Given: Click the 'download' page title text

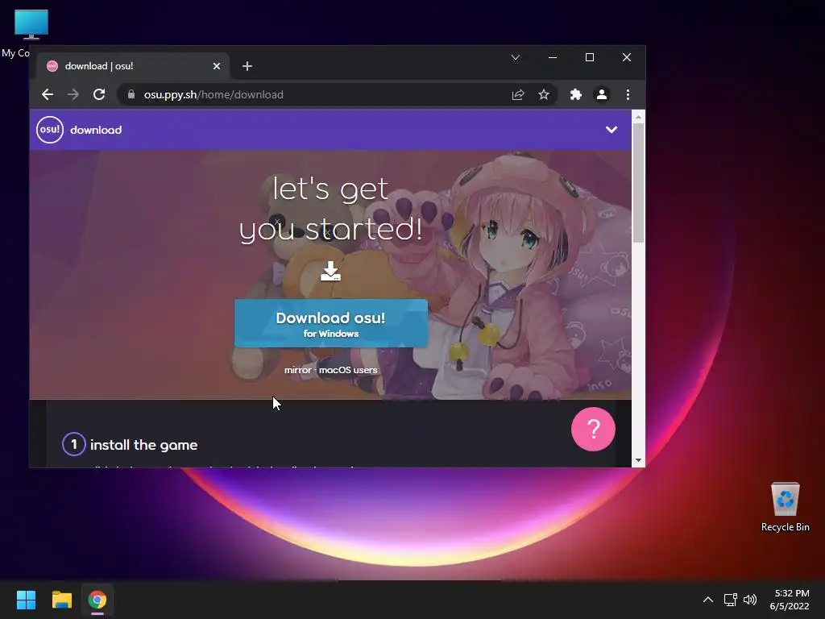Looking at the screenshot, I should [96, 130].
